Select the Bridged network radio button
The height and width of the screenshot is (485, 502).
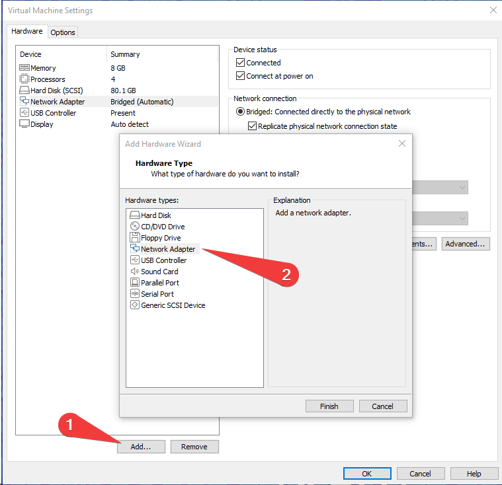point(240,111)
